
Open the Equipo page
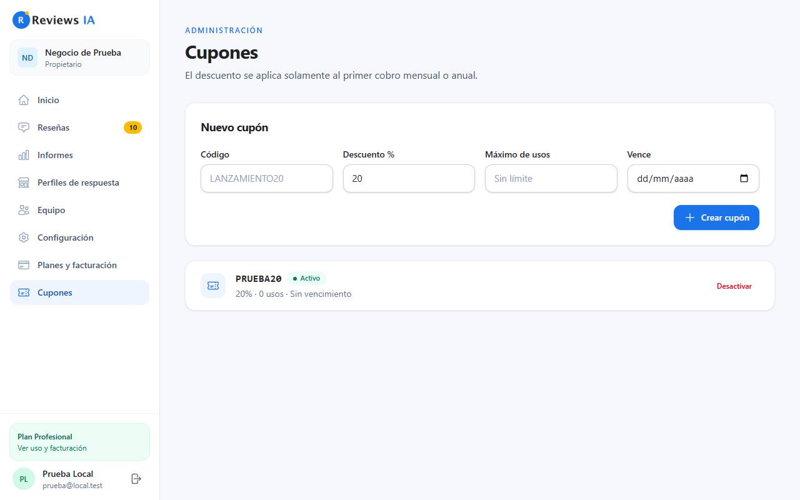(x=79, y=210)
